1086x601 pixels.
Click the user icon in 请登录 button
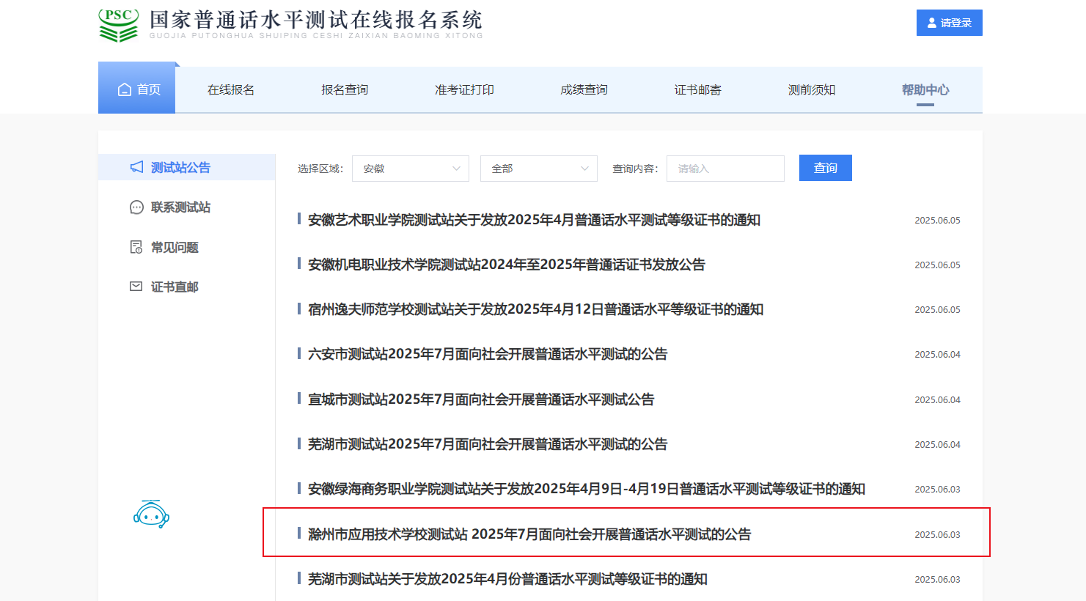point(933,23)
